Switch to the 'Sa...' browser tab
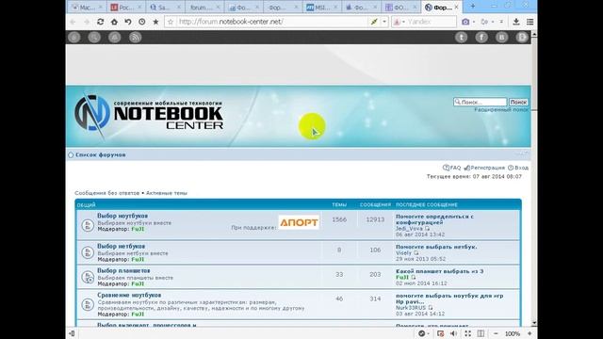Viewport: 603px width, 339px height. click(x=165, y=7)
